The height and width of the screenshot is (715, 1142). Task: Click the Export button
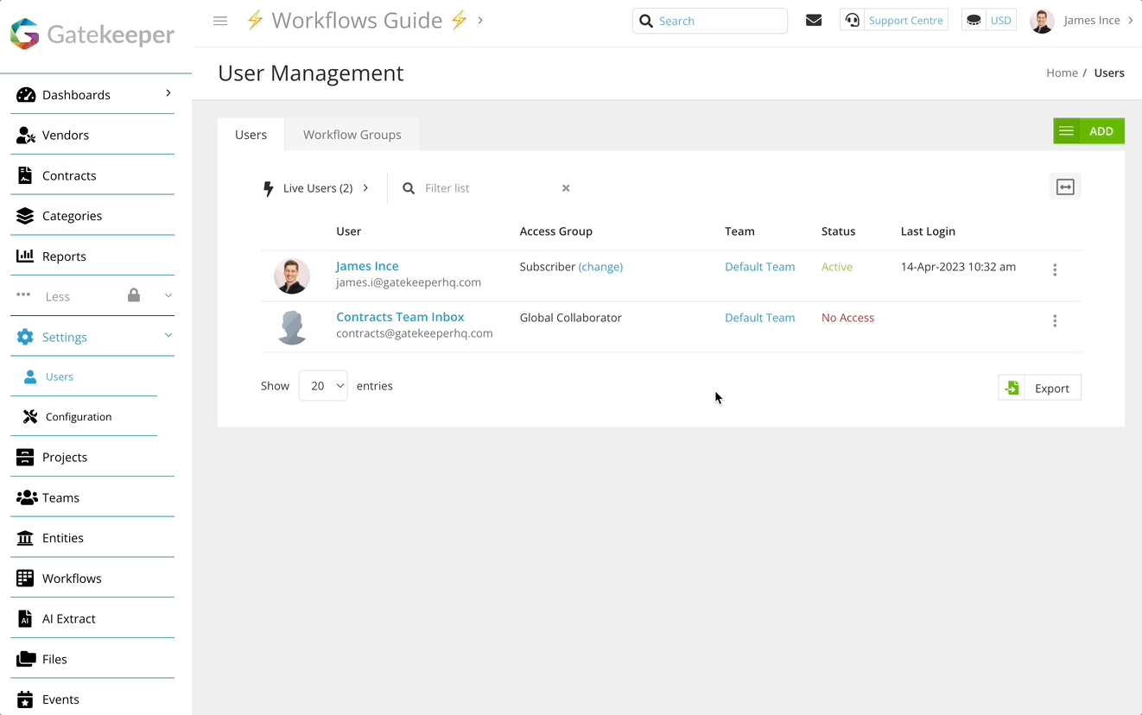pos(1039,388)
